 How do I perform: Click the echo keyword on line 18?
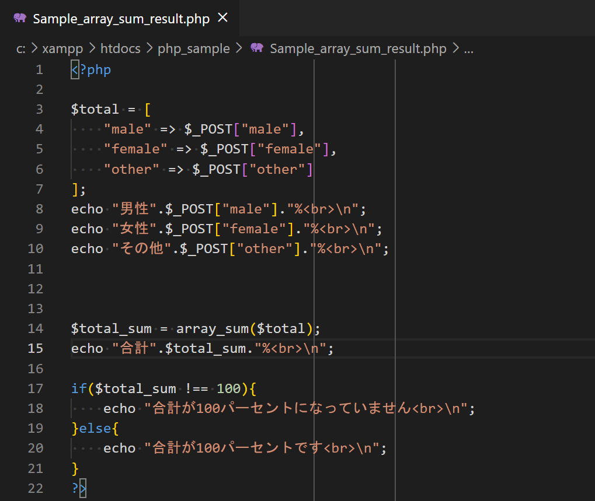click(x=119, y=409)
